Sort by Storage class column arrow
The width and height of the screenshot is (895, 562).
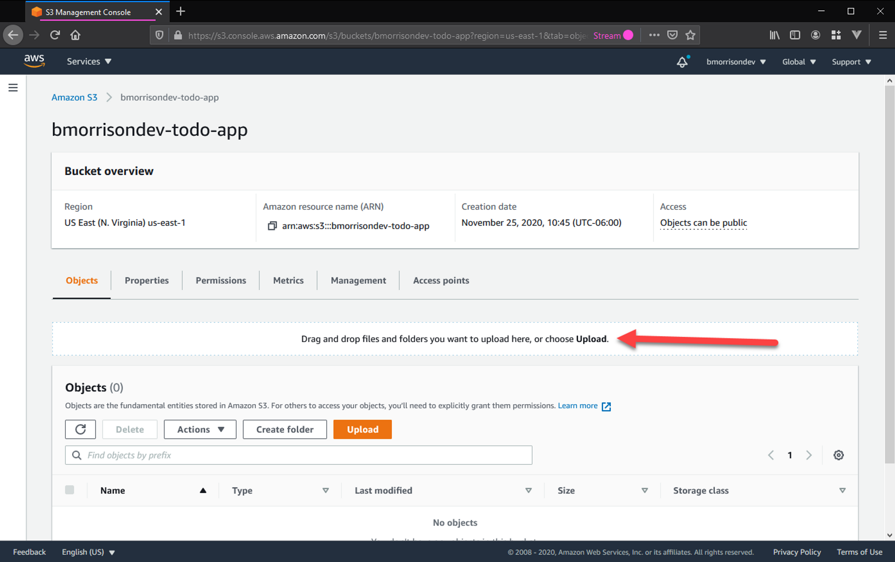[x=842, y=490]
